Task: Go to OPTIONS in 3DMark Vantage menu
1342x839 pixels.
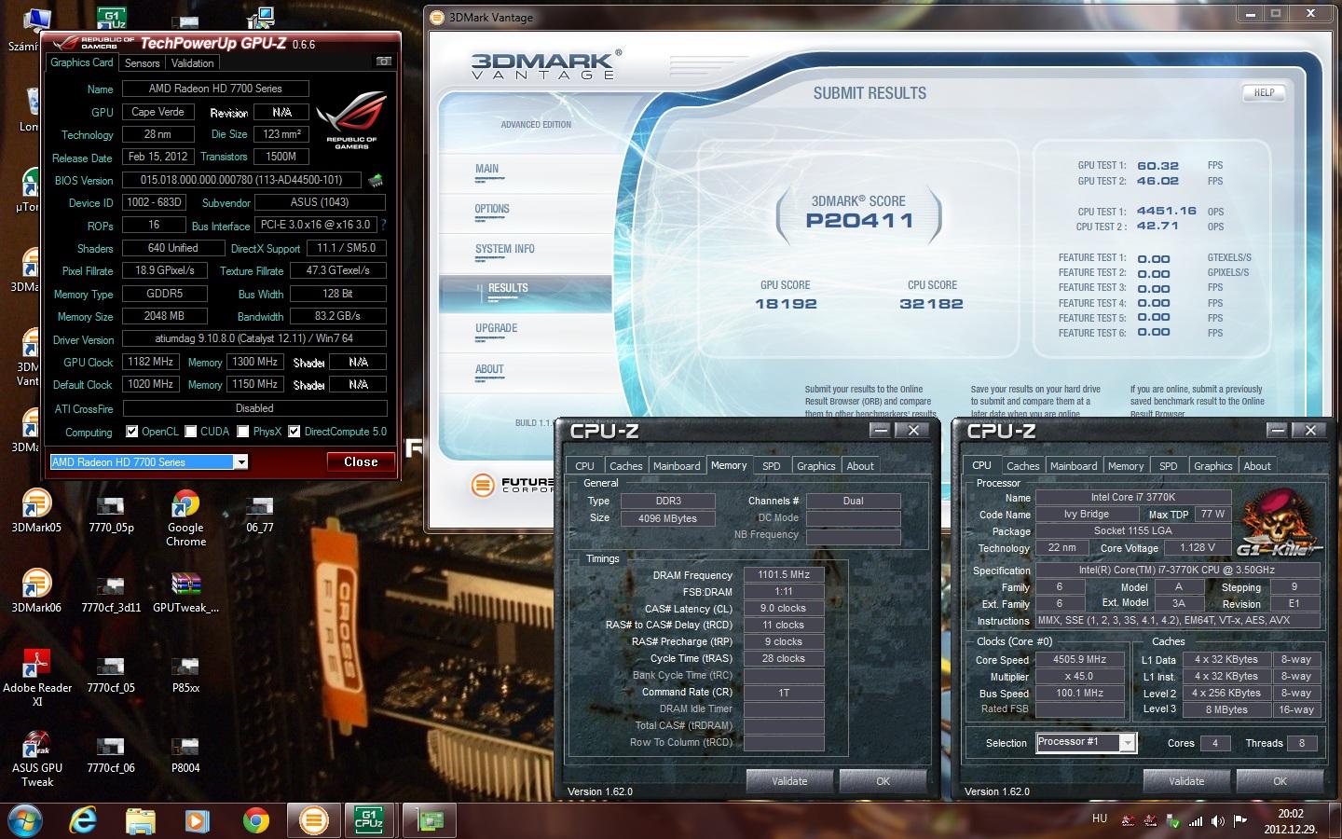Action: point(492,210)
